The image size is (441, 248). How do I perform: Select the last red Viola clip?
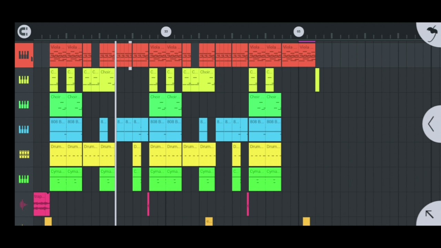click(307, 55)
